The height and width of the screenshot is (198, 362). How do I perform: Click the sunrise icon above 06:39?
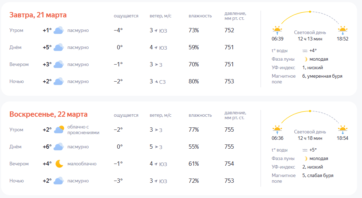tap(277, 30)
